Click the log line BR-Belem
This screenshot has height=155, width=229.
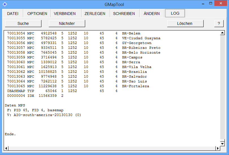(x=74, y=33)
